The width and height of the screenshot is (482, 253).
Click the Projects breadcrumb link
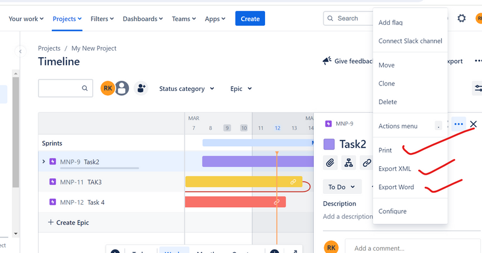click(x=49, y=48)
